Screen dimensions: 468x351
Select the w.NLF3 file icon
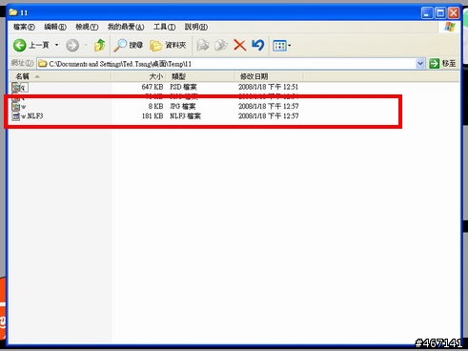click(15, 116)
